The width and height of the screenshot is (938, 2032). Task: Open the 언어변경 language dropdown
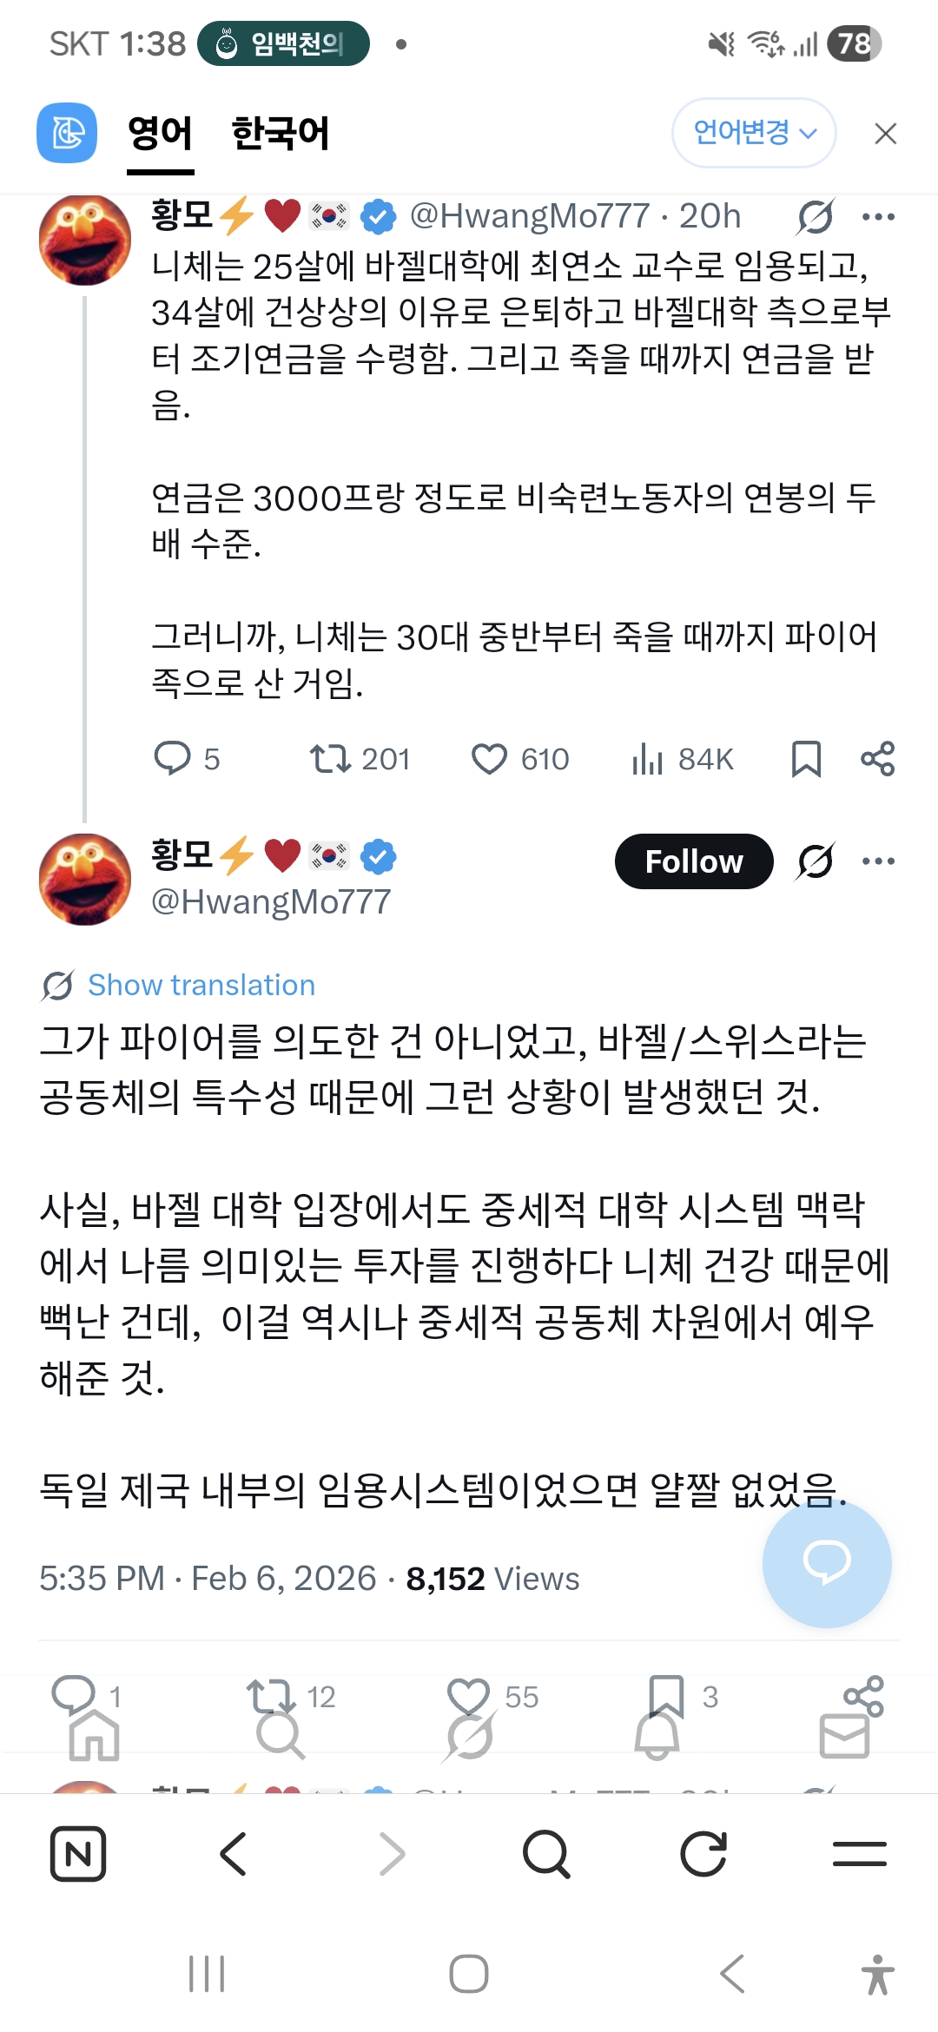click(x=753, y=133)
